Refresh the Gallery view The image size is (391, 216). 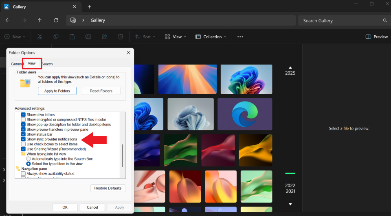pyautogui.click(x=56, y=20)
